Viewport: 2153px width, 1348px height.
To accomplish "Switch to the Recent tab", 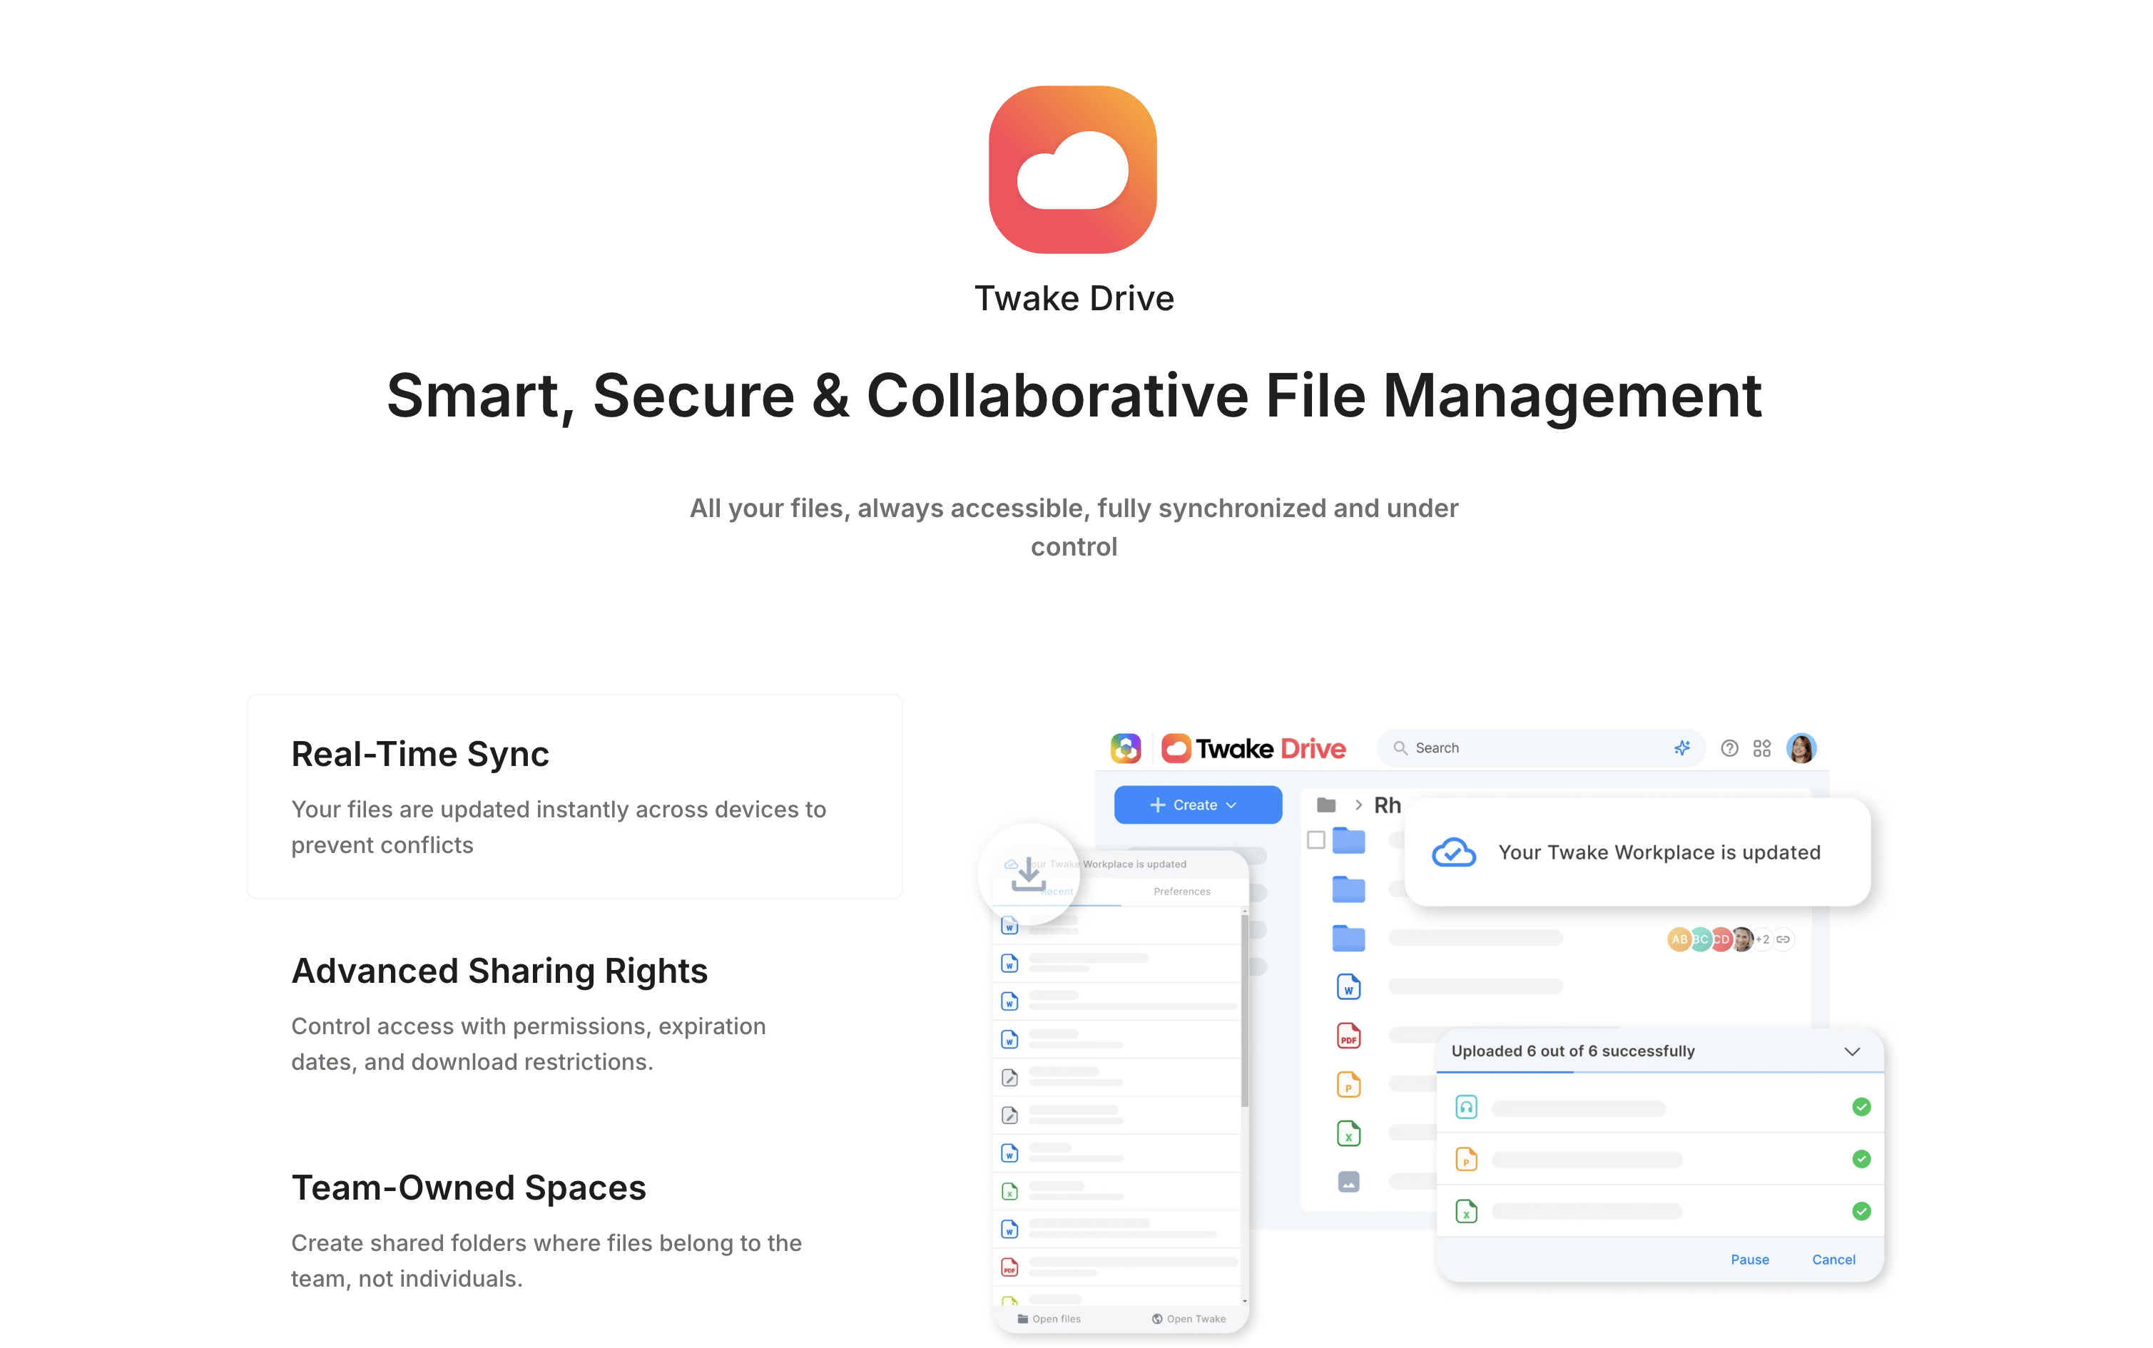I will click(x=1057, y=892).
